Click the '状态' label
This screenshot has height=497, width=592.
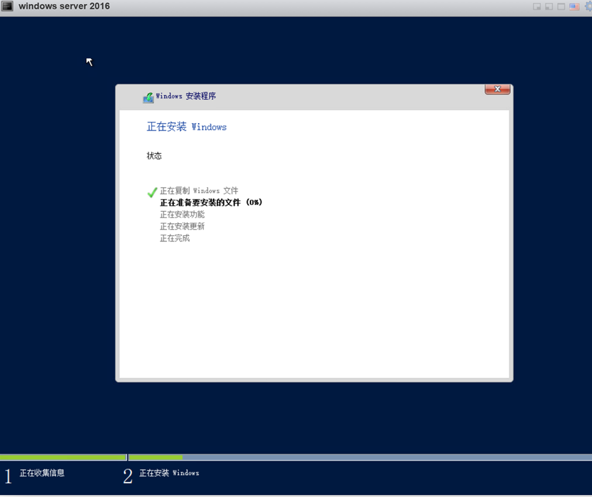(154, 156)
